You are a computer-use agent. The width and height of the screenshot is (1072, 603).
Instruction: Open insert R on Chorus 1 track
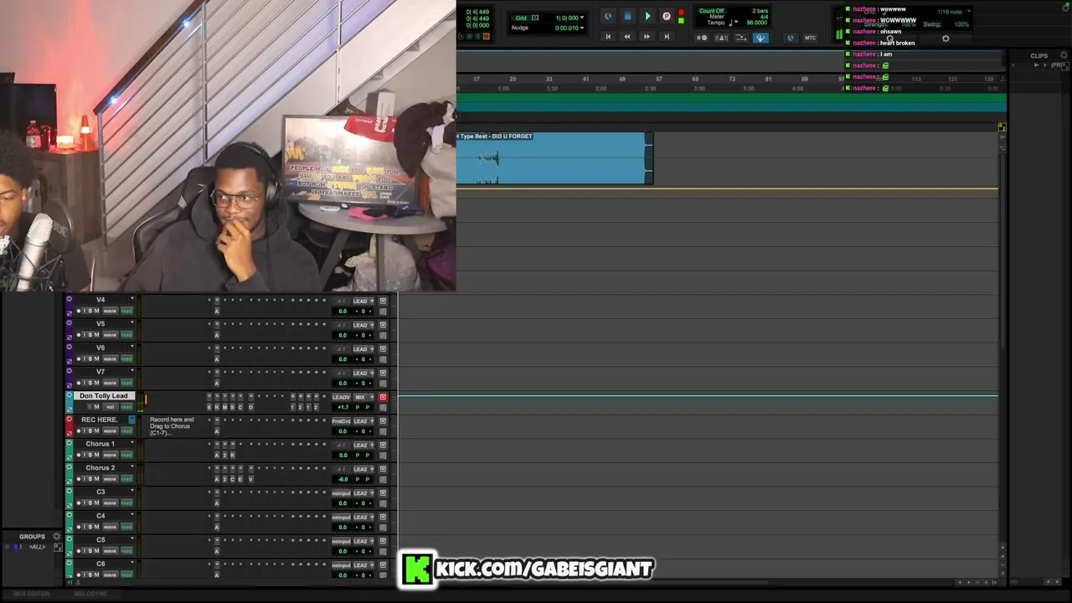pos(232,455)
